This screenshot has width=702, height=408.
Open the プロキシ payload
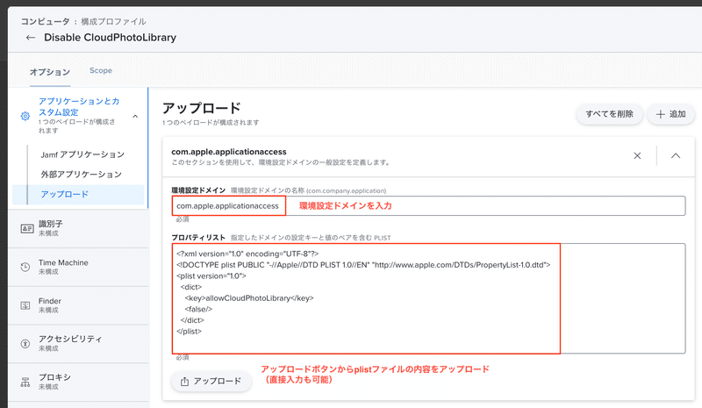78,382
